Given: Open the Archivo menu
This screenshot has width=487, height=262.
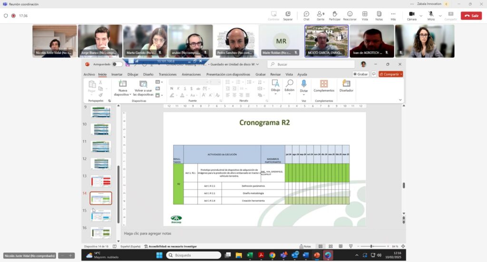Looking at the screenshot, I should [89, 74].
